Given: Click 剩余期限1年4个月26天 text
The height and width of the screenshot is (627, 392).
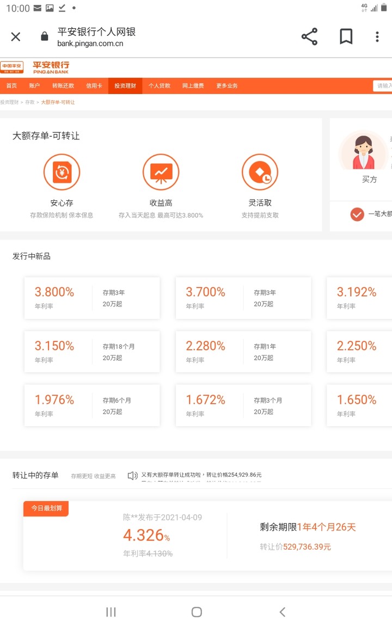Looking at the screenshot, I should click(308, 527).
